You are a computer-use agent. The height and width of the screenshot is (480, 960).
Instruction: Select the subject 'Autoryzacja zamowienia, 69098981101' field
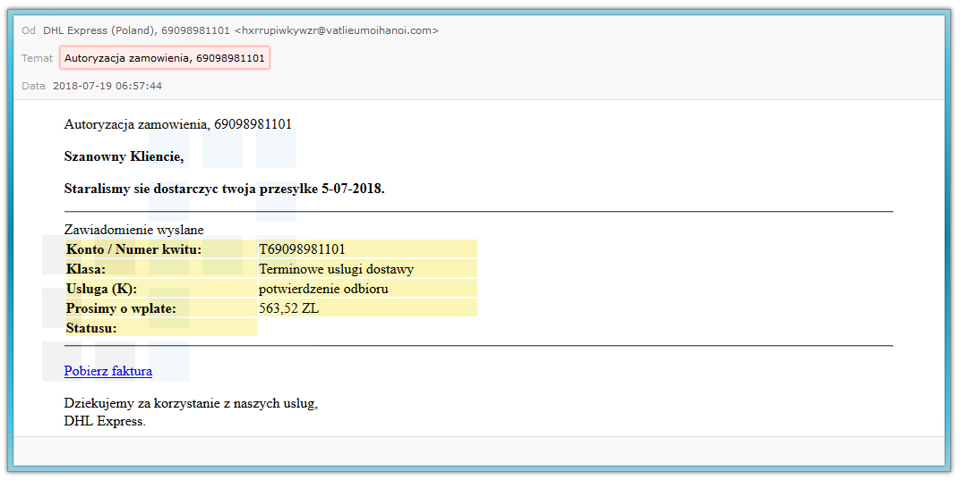165,58
